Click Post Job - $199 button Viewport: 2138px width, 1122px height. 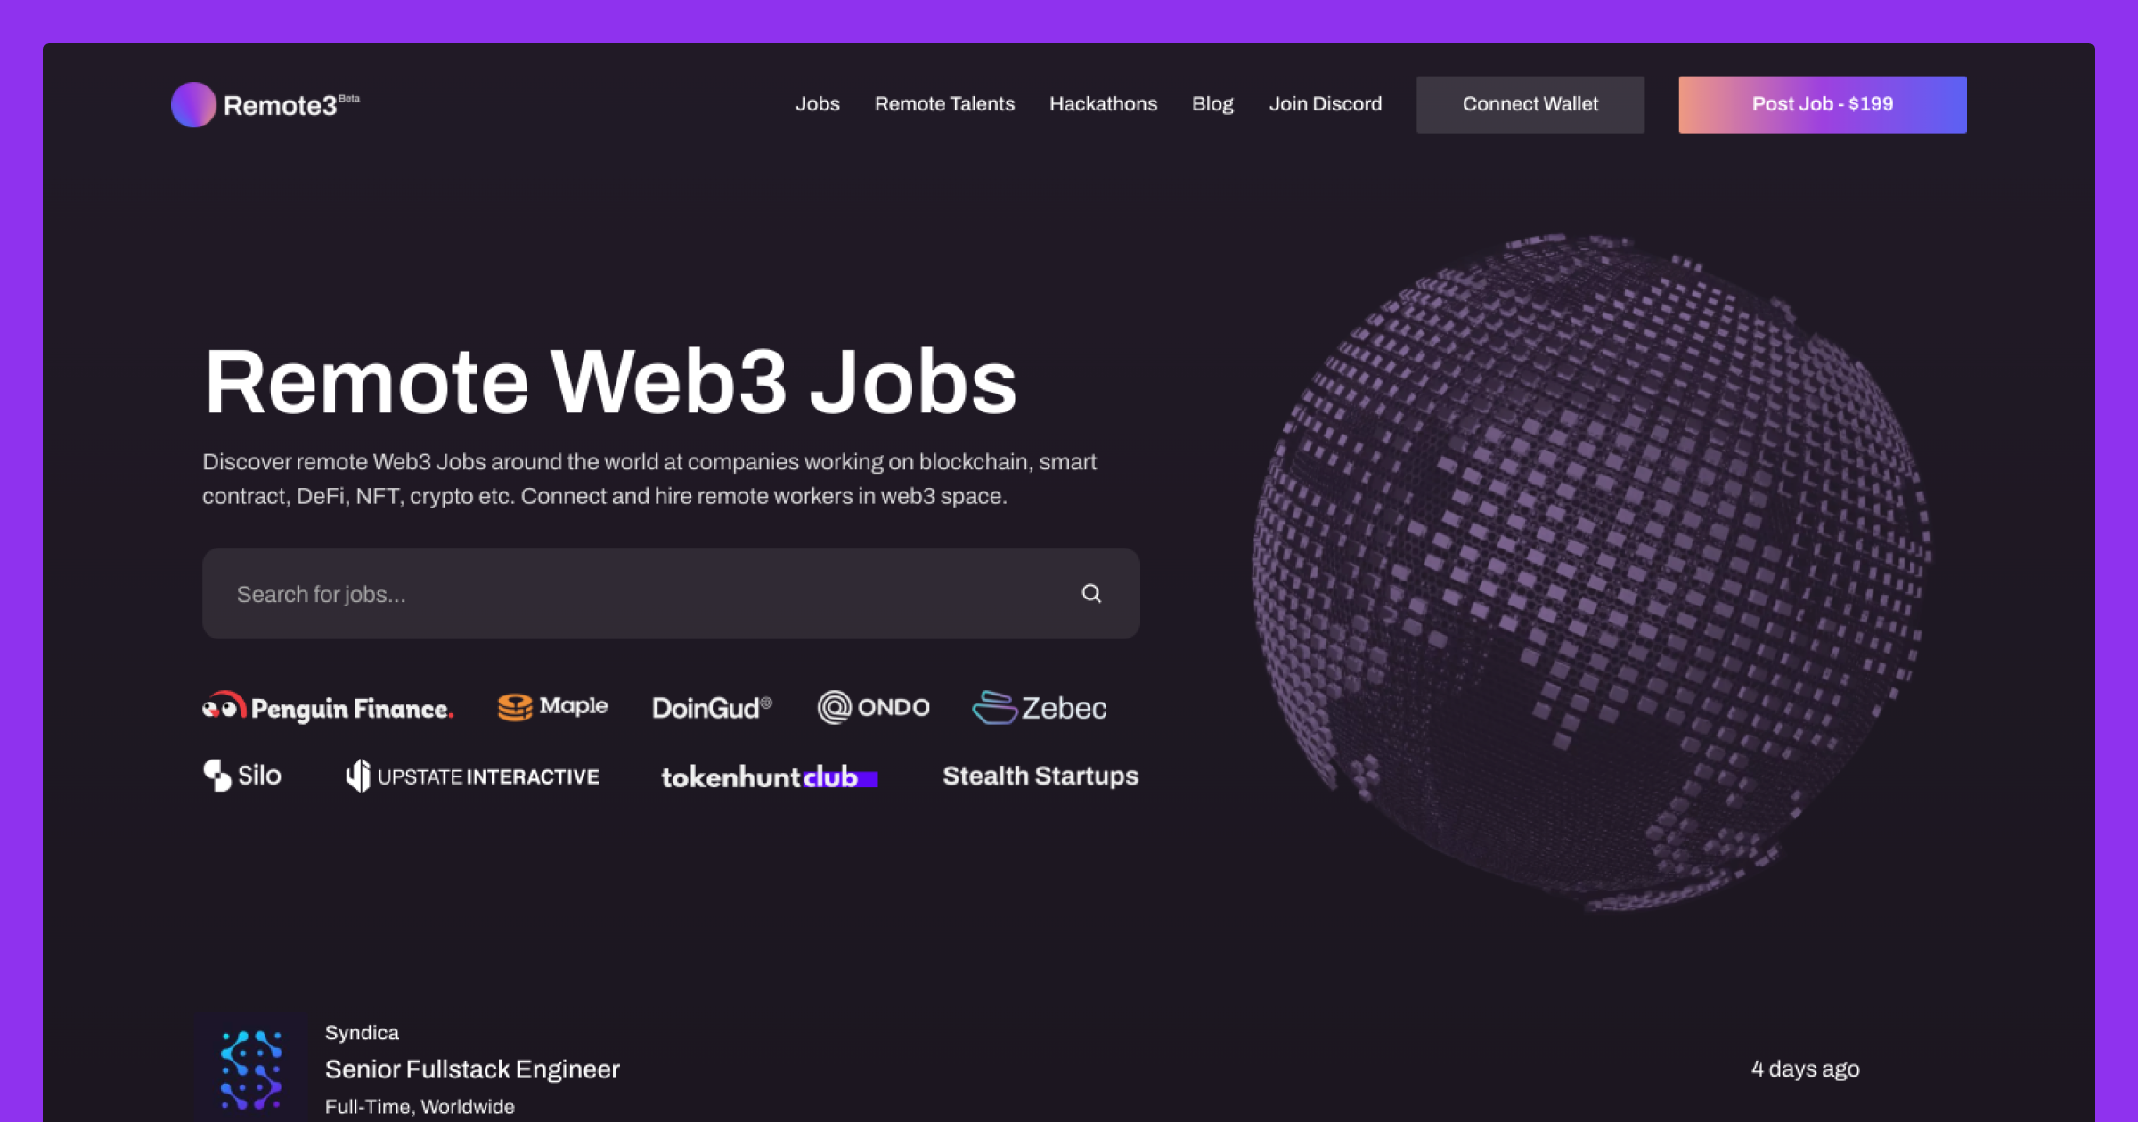(x=1823, y=104)
